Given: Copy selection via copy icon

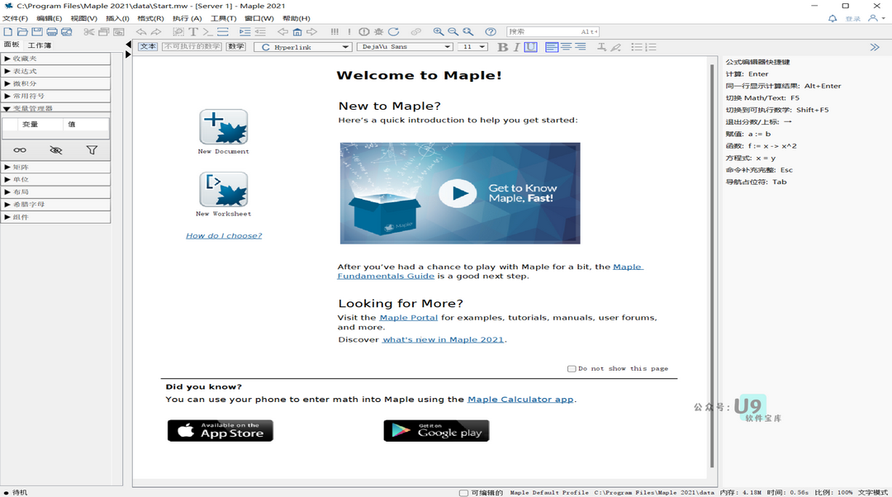Looking at the screenshot, I should 103,32.
